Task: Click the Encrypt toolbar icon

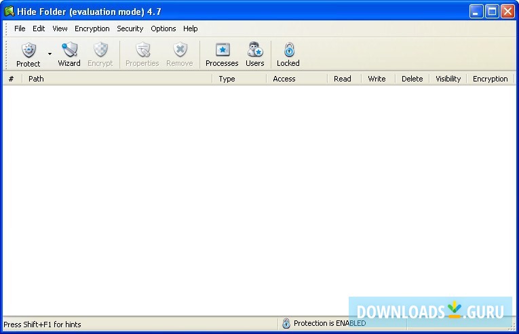Action: click(100, 54)
